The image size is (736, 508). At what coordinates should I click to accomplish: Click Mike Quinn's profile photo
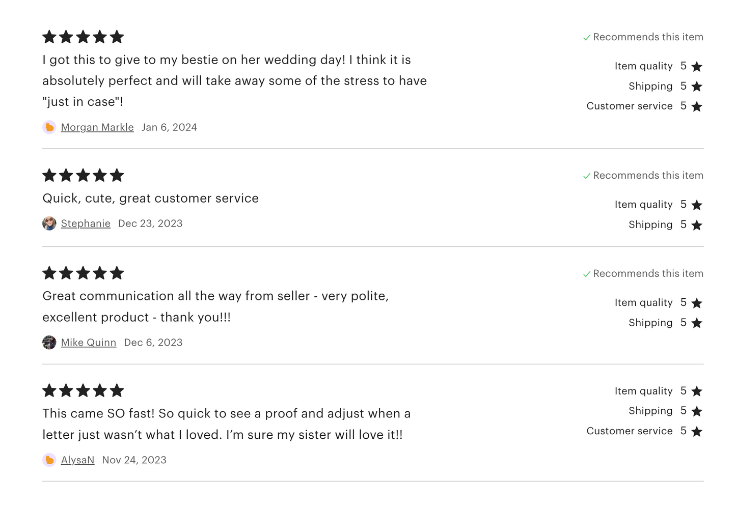pyautogui.click(x=49, y=343)
